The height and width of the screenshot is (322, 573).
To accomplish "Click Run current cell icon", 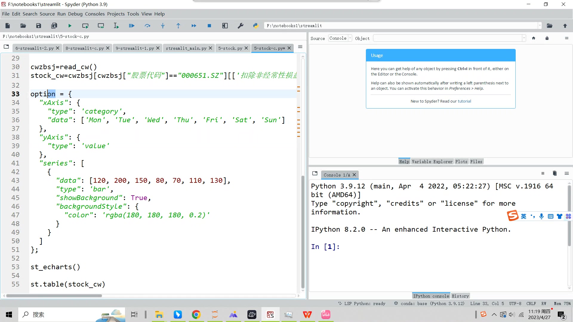I will pos(85,26).
